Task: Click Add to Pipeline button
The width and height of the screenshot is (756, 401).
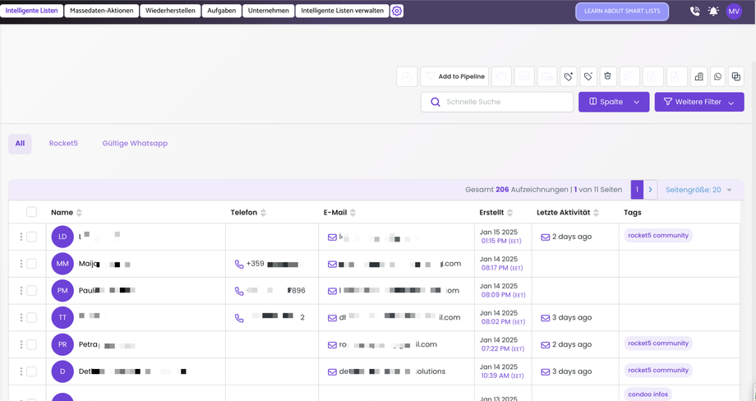Action: (x=454, y=76)
